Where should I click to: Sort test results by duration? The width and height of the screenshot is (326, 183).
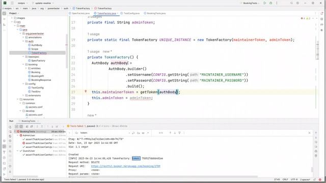[32, 127]
